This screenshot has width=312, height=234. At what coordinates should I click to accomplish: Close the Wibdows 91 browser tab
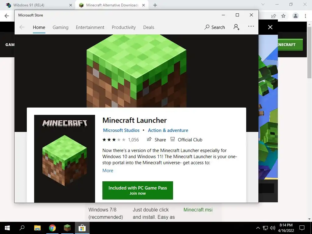71,5
